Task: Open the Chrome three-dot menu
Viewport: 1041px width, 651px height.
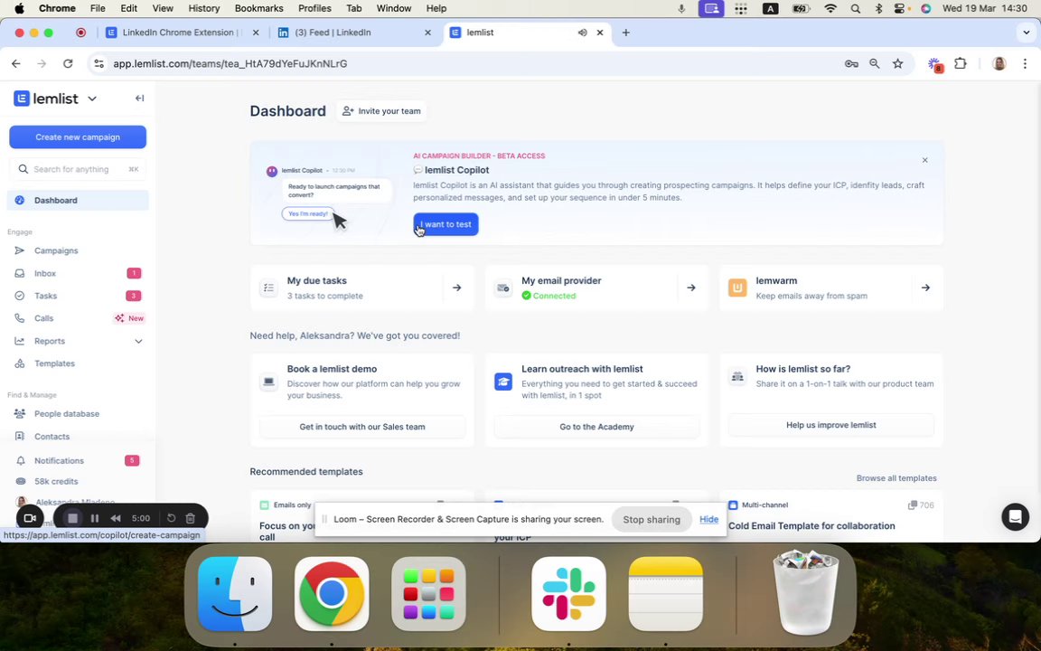Action: pos(1025,64)
